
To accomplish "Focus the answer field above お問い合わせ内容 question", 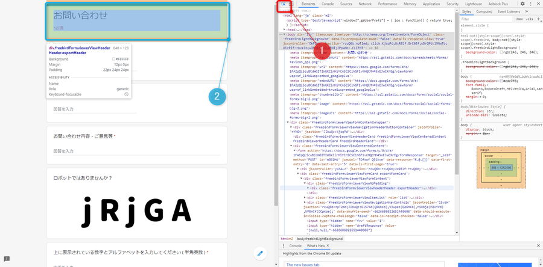I will 95,109.
